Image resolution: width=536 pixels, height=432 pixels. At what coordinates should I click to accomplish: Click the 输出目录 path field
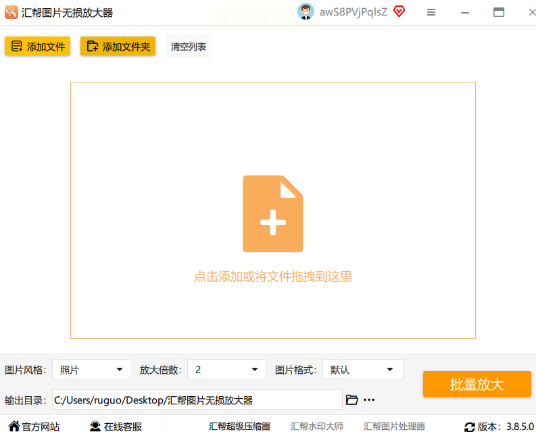197,400
